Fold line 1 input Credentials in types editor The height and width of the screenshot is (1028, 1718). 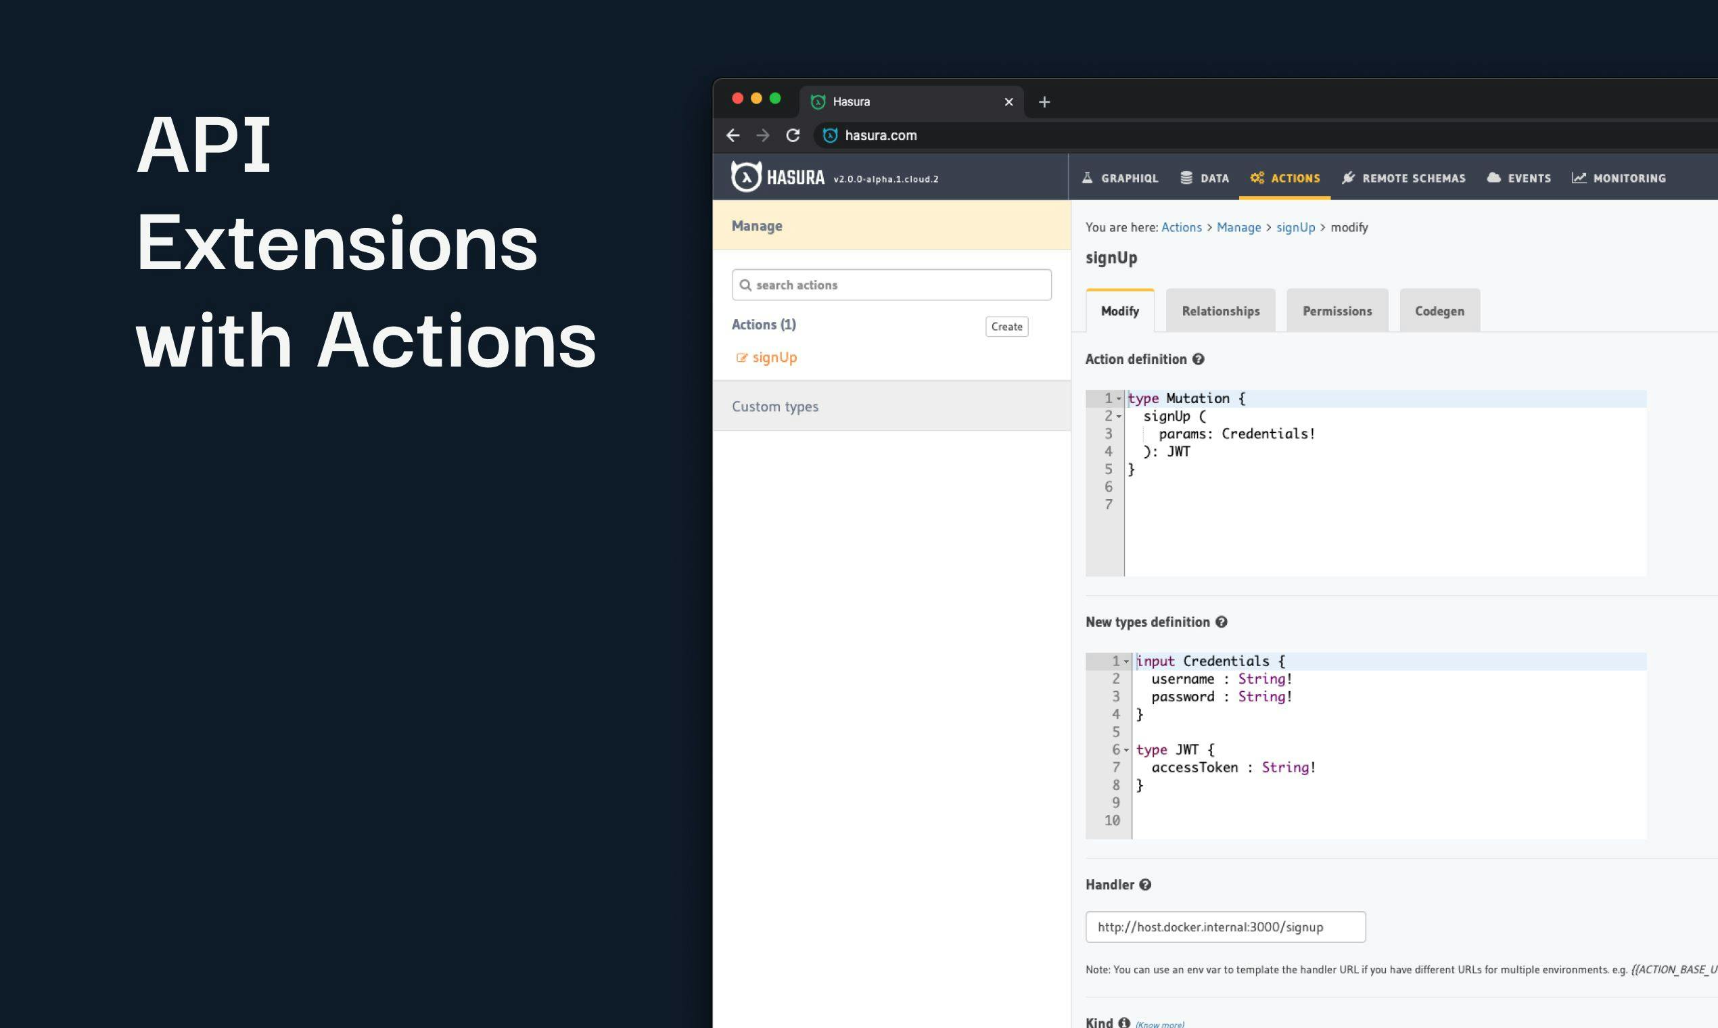tap(1126, 661)
